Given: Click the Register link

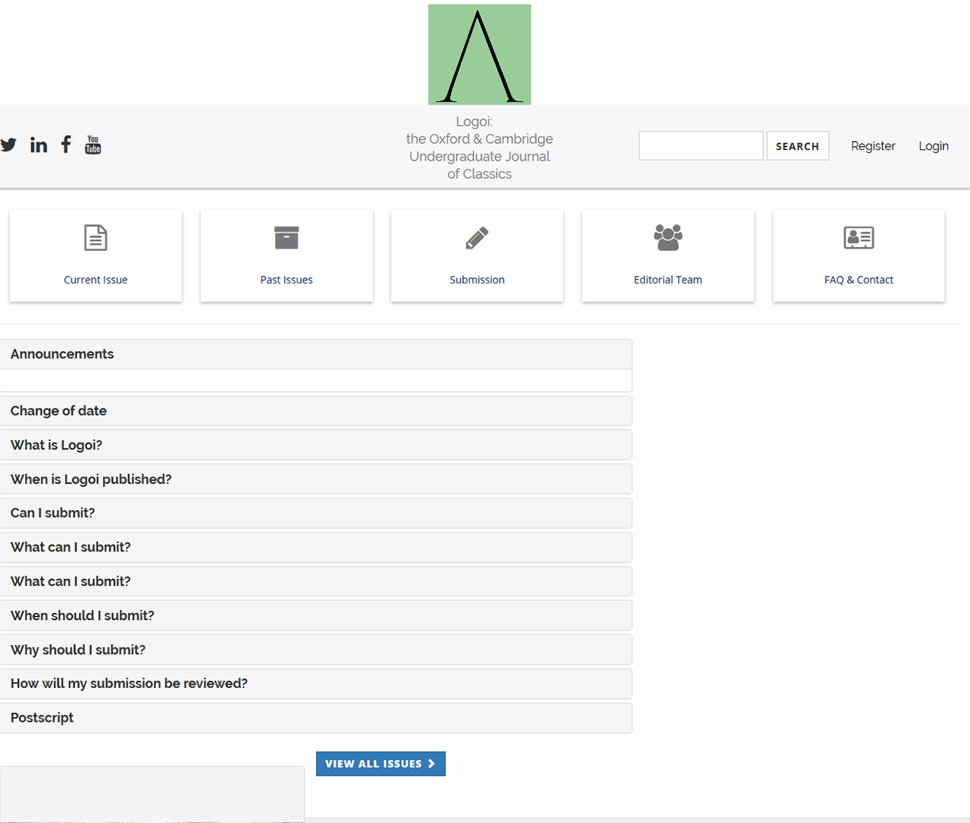Looking at the screenshot, I should pyautogui.click(x=873, y=146).
